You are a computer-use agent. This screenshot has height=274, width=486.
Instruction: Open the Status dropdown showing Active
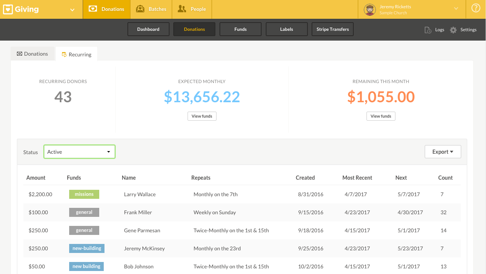coord(79,151)
